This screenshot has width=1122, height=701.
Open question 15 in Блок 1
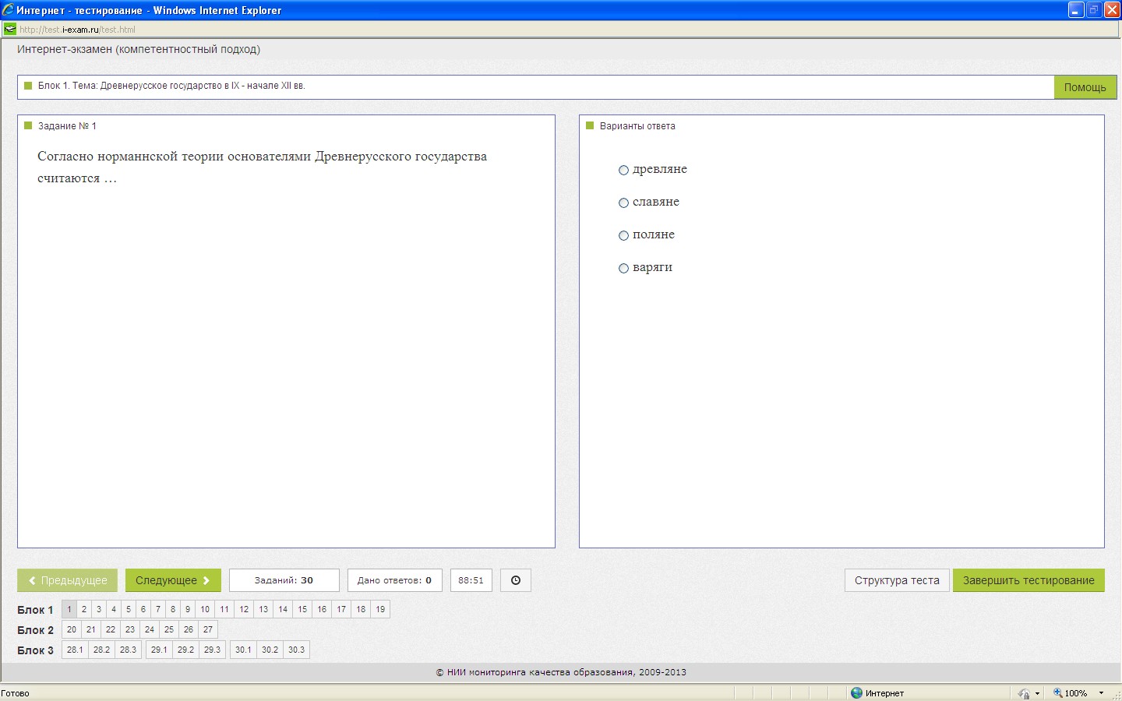(x=302, y=609)
